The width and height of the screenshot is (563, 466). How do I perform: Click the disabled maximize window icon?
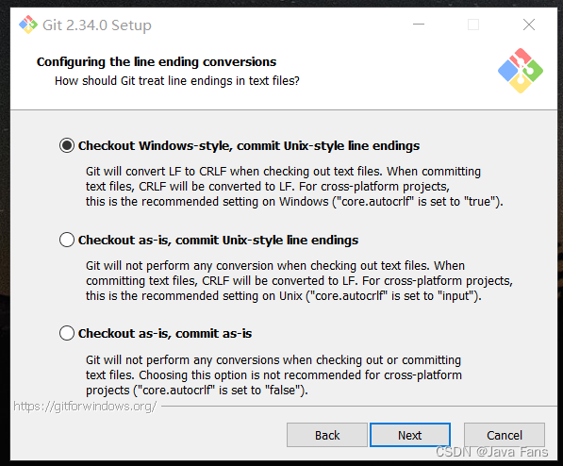(473, 25)
